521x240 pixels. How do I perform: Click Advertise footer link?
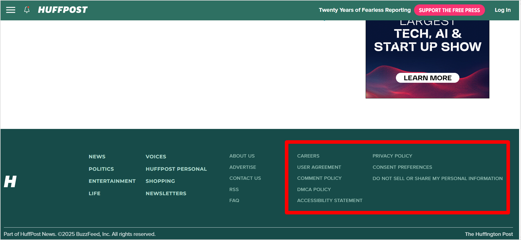point(243,167)
